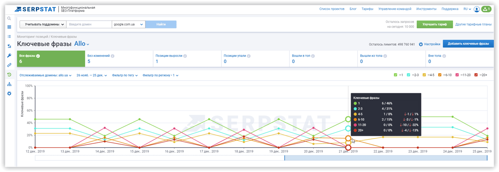
Task: Click the green downloads badge icon
Action: 486,9
